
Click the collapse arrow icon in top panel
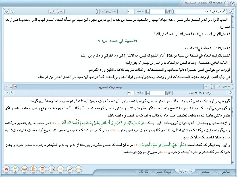(7, 12)
